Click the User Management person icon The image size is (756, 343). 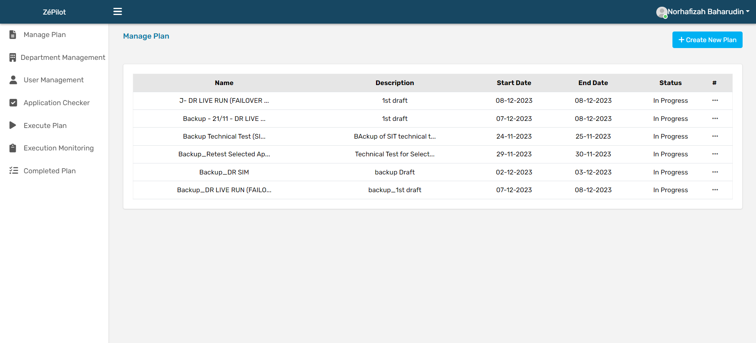[x=13, y=80]
